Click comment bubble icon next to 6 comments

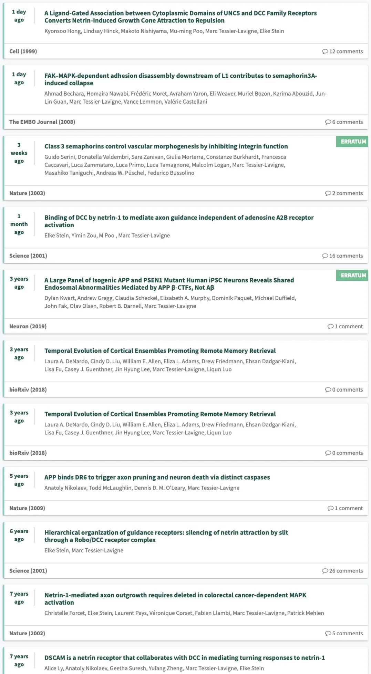(x=328, y=122)
